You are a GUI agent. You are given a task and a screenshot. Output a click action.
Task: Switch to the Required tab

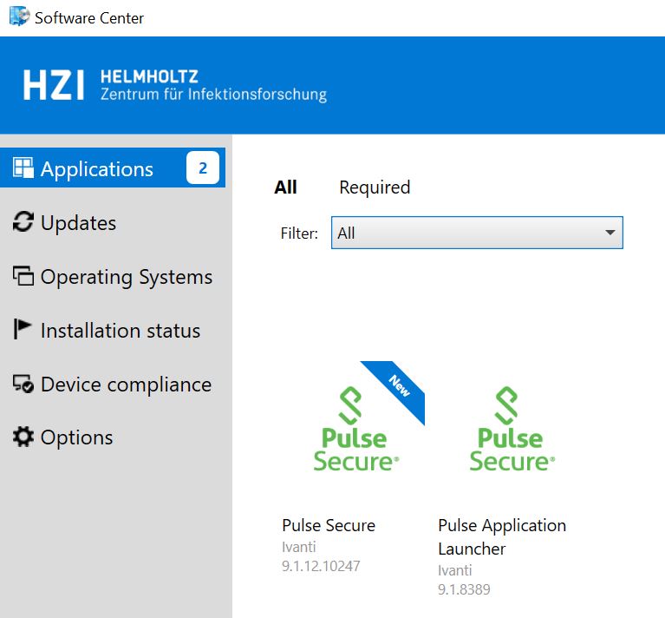pos(375,187)
